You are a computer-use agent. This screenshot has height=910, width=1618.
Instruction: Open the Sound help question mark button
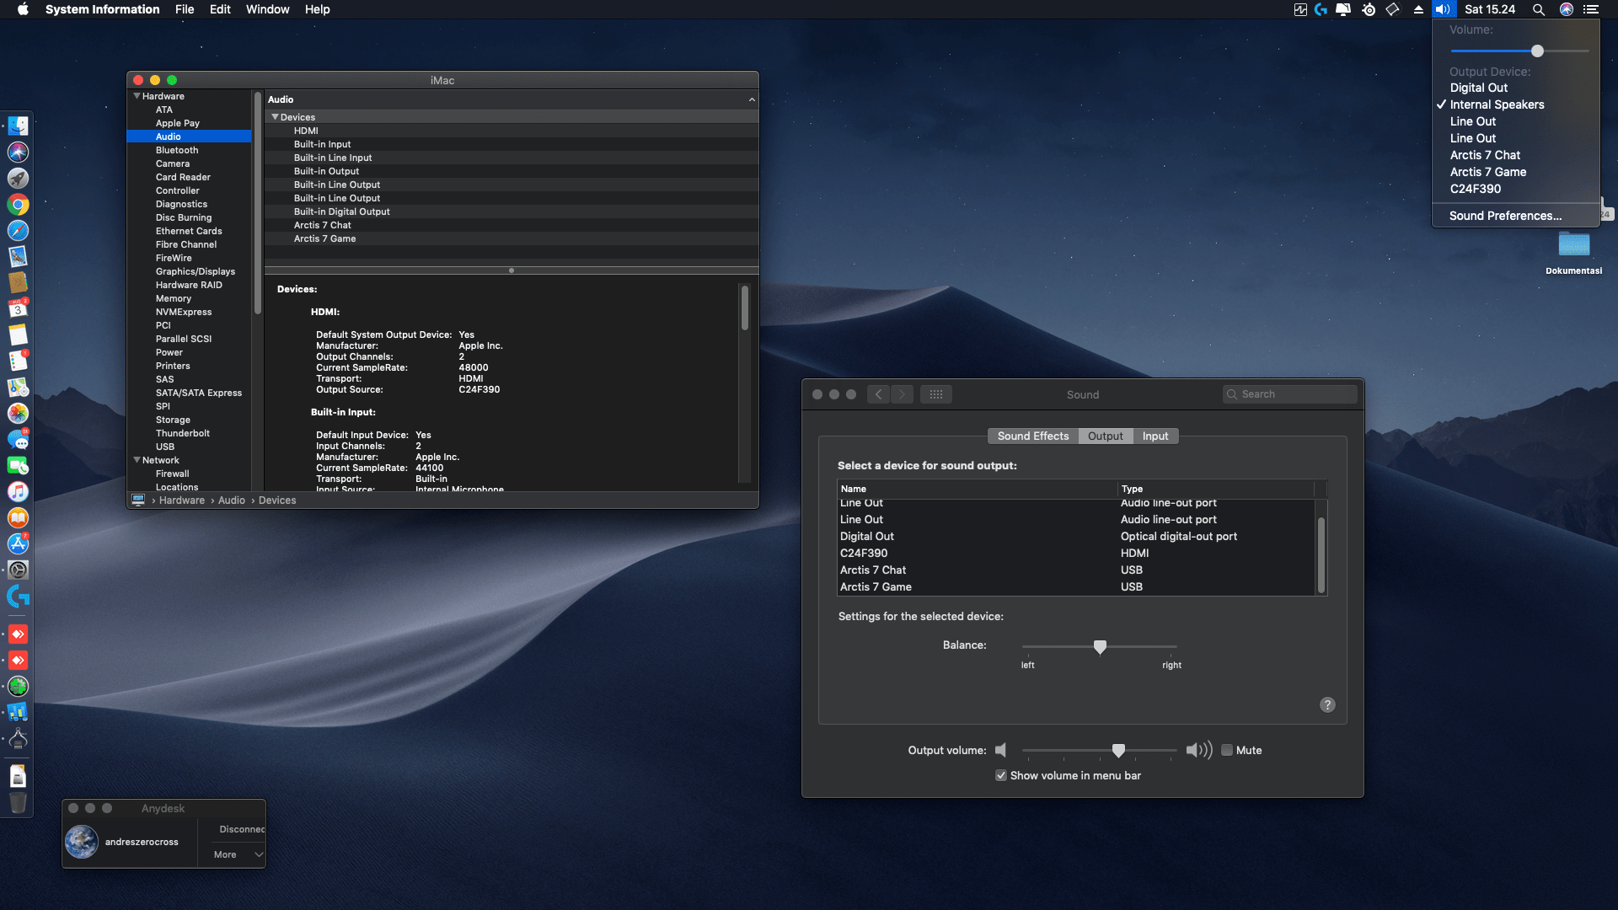pos(1327,705)
